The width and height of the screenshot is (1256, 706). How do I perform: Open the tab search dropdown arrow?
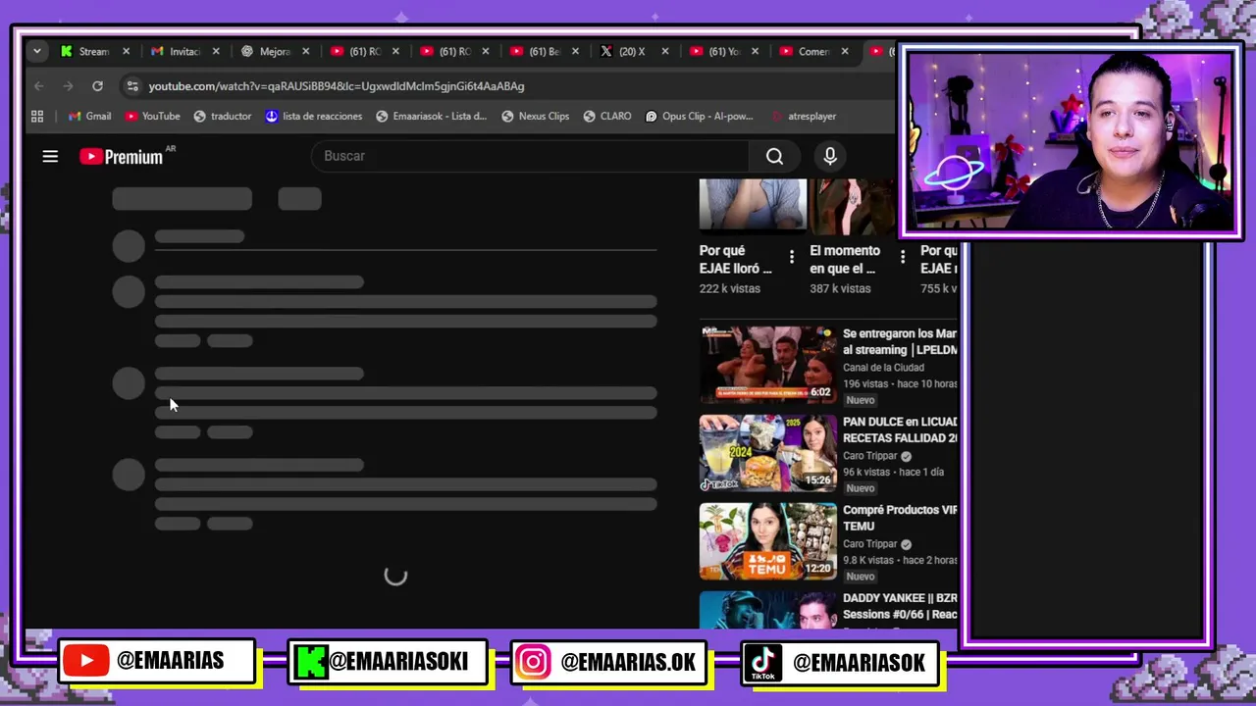(37, 51)
